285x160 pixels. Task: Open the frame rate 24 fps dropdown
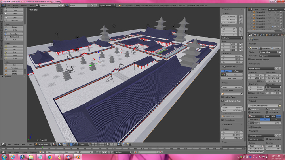pyautogui.click(x=274, y=87)
